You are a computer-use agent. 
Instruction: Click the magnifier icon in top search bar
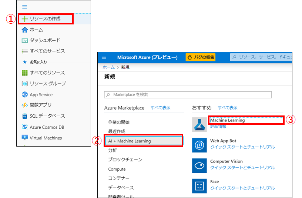[234, 57]
